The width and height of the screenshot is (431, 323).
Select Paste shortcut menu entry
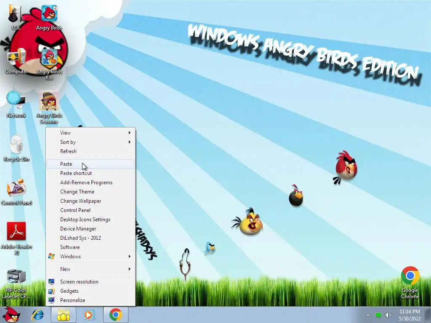tap(90, 173)
